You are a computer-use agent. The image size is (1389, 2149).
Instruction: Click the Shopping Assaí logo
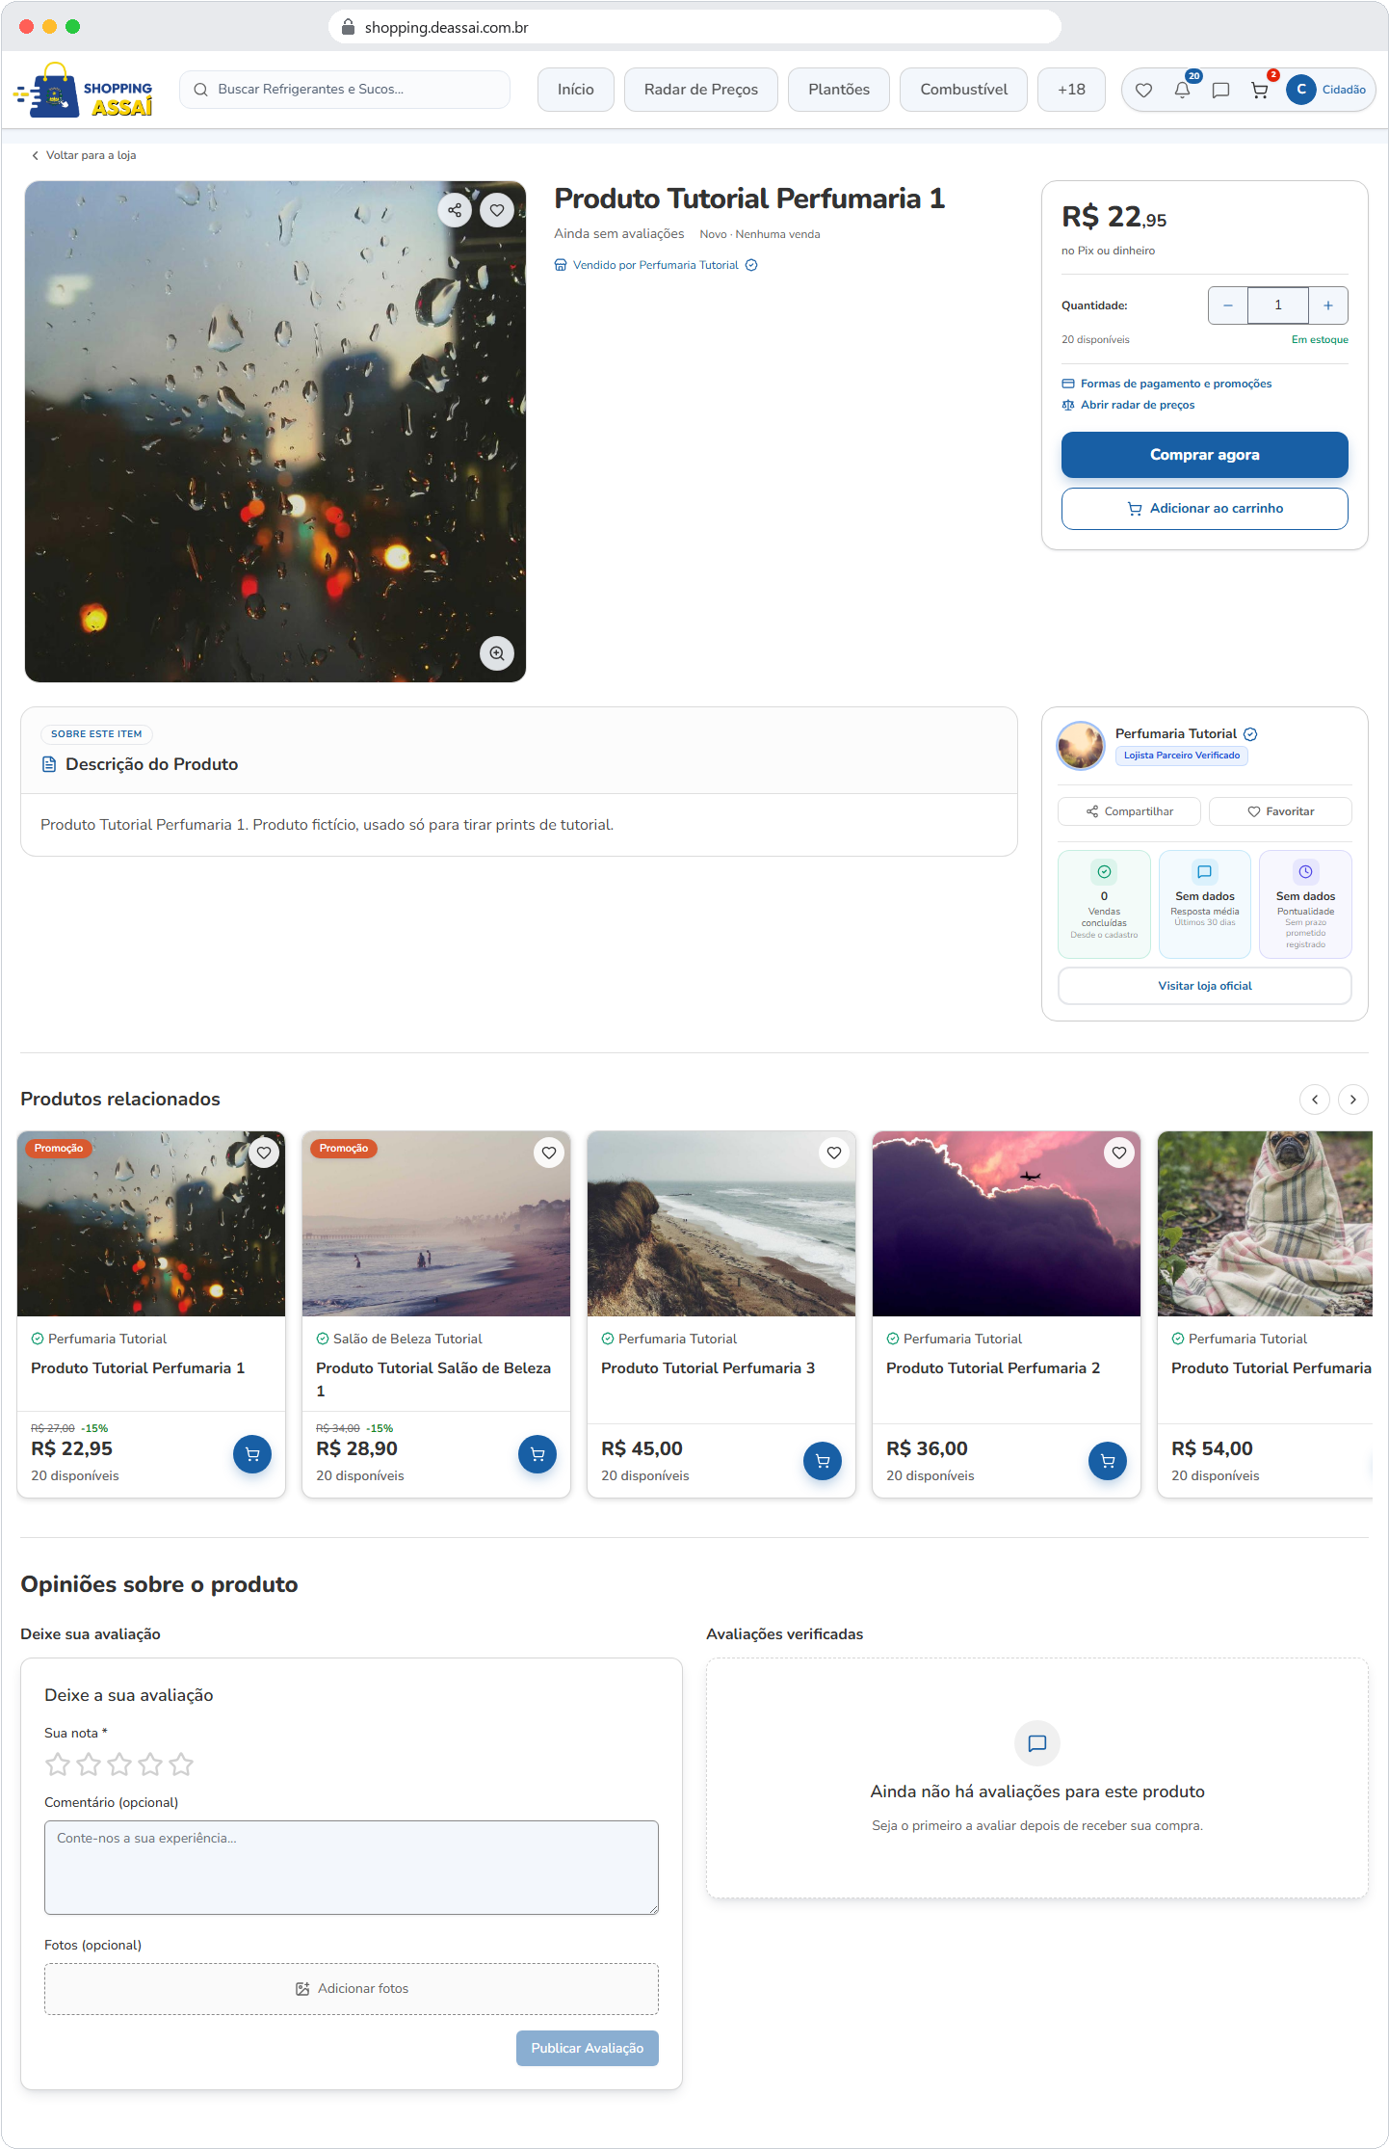pos(84,90)
